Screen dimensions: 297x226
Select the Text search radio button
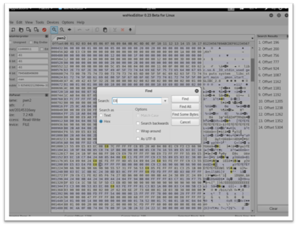pos(101,115)
